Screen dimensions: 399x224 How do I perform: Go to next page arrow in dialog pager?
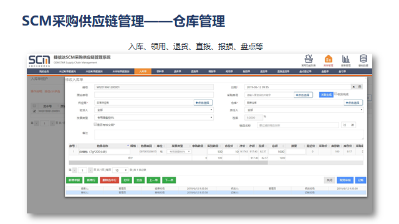pyautogui.click(x=90, y=170)
